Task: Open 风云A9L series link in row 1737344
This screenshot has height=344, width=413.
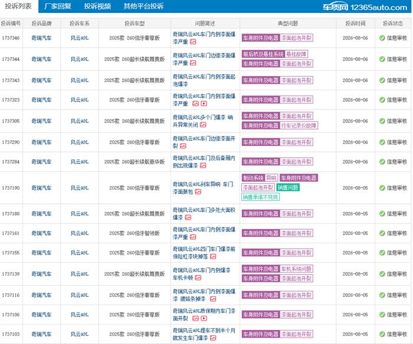Action: pos(80,59)
